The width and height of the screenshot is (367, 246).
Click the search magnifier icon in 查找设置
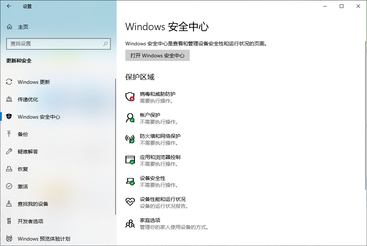coord(105,44)
